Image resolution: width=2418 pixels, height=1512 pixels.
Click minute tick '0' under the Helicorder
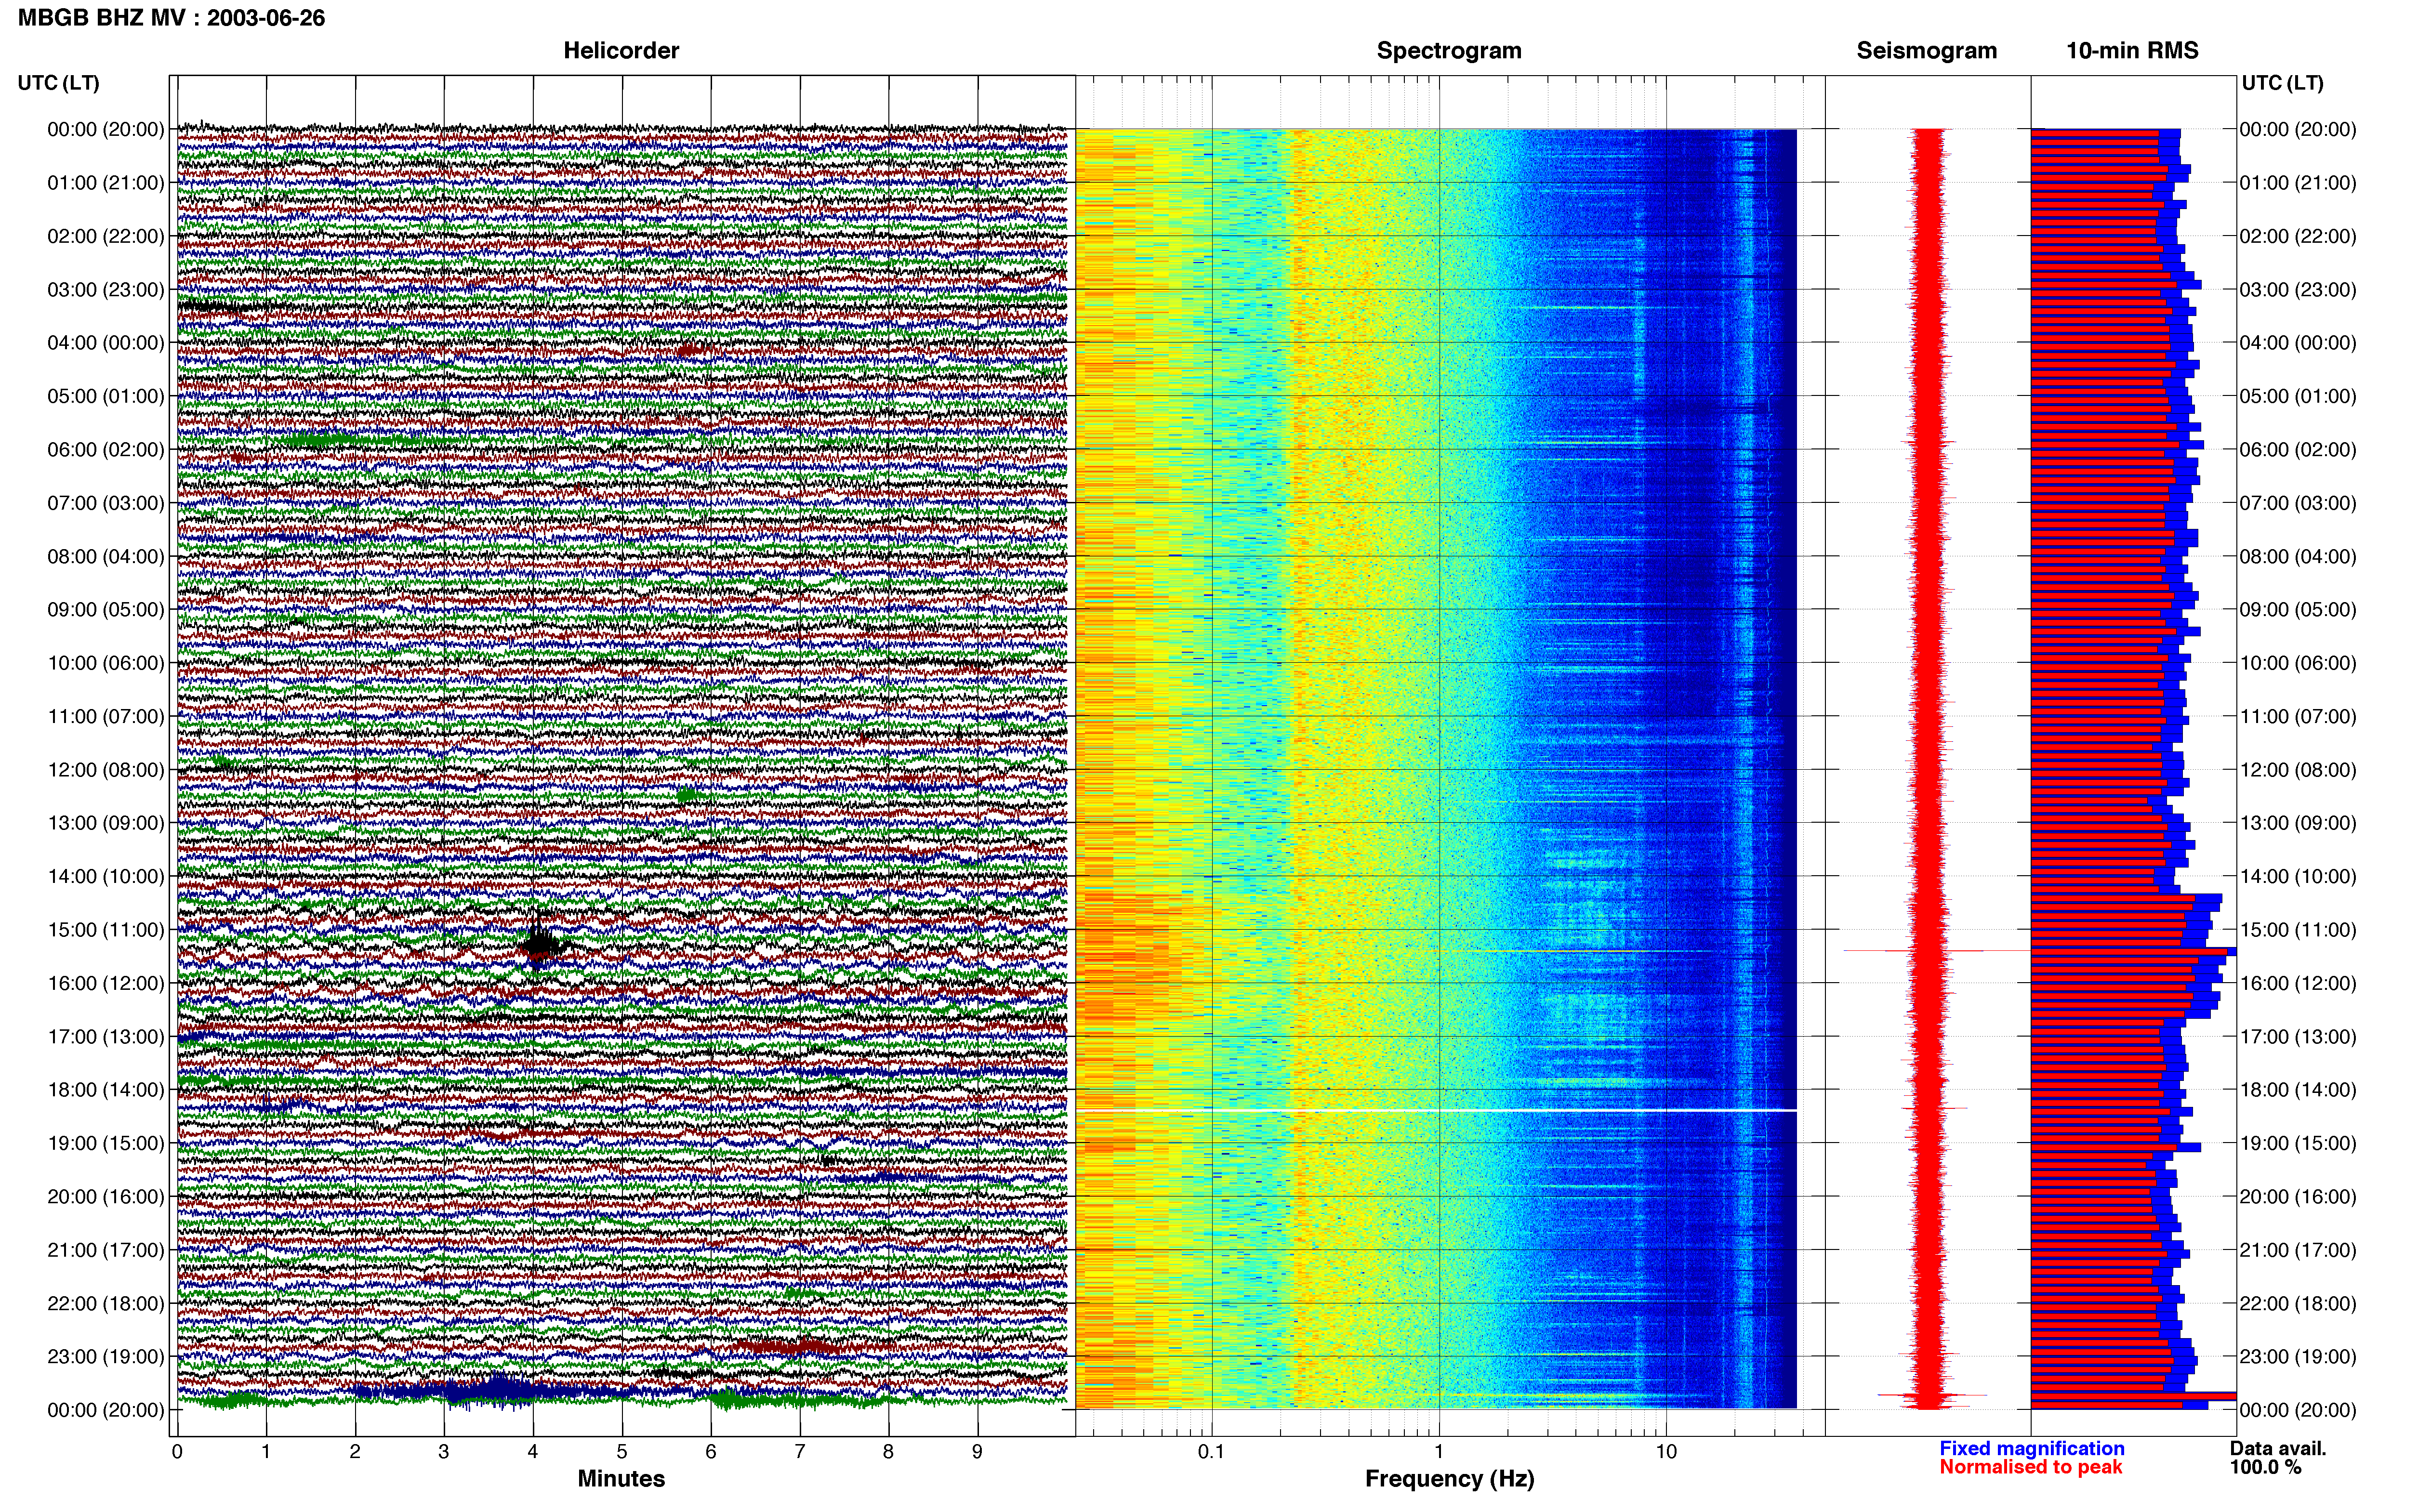177,1452
